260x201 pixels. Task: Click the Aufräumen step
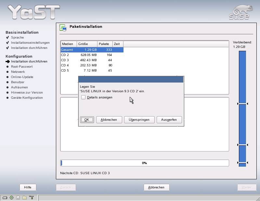(19, 87)
